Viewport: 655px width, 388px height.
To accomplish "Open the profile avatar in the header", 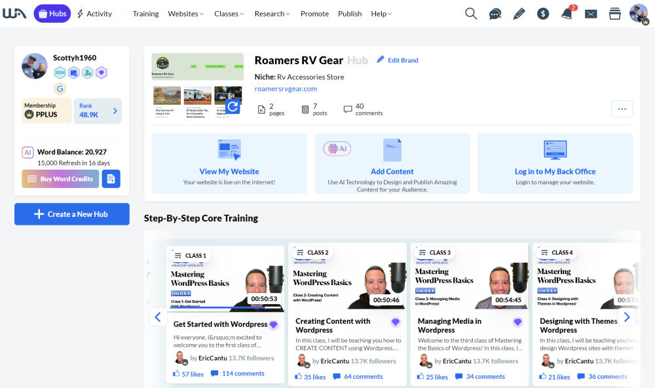I will (639, 13).
